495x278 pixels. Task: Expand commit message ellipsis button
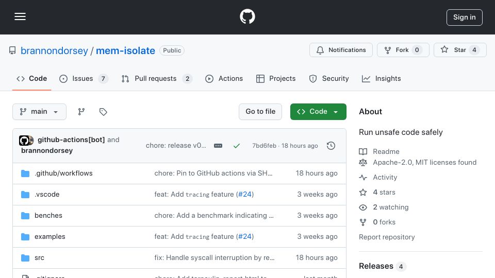point(218,146)
